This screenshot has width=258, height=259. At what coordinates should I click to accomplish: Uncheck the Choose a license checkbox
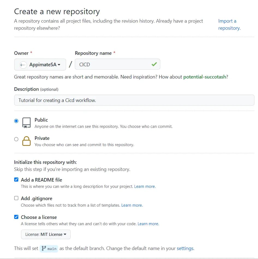(x=16, y=217)
